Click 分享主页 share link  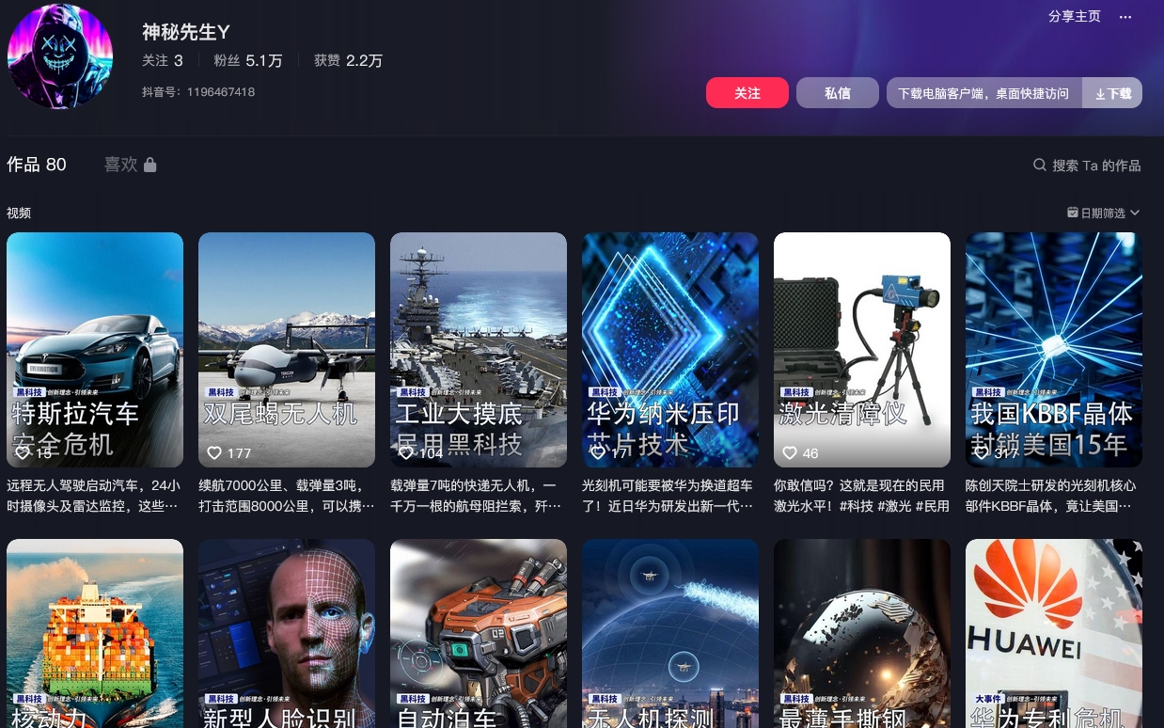pyautogui.click(x=1075, y=17)
